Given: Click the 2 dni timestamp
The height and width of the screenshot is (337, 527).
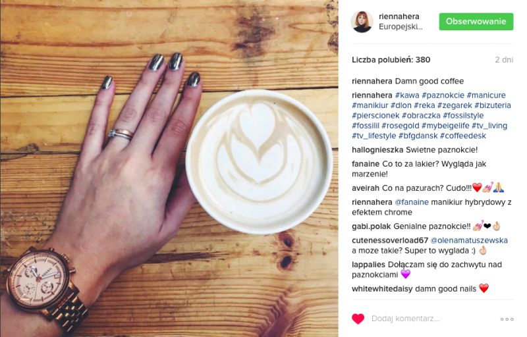Looking at the screenshot, I should pos(504,60).
